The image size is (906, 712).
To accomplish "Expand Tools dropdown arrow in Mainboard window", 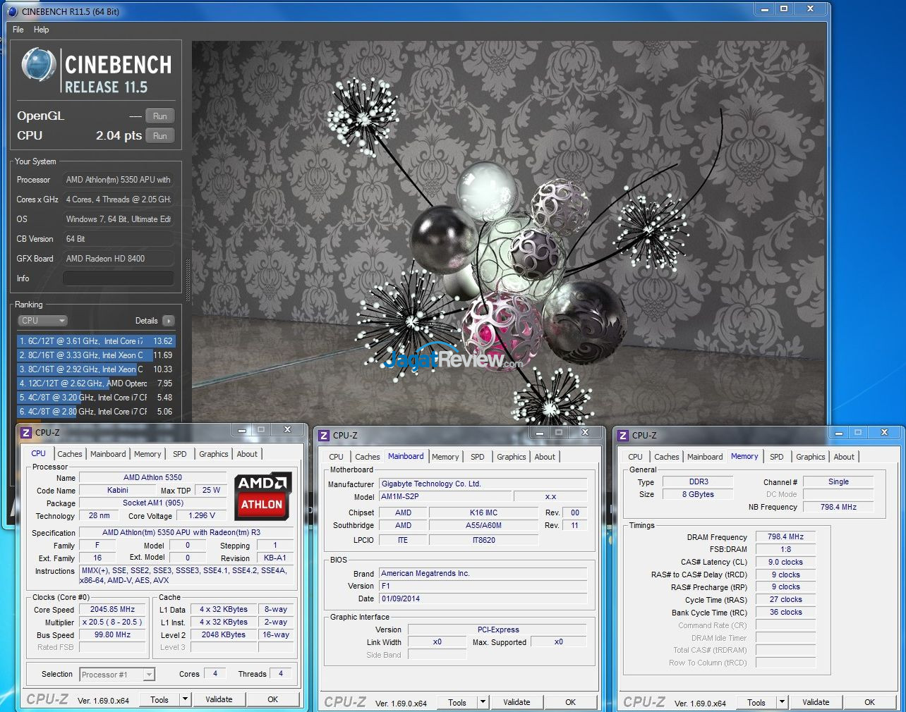I will (483, 702).
